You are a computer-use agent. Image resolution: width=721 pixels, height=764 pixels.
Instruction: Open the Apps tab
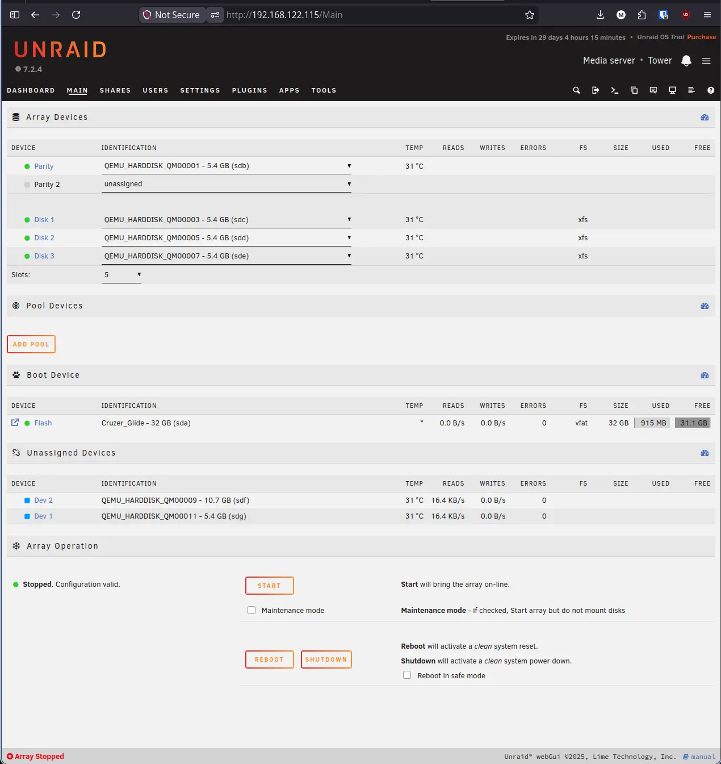pos(289,90)
